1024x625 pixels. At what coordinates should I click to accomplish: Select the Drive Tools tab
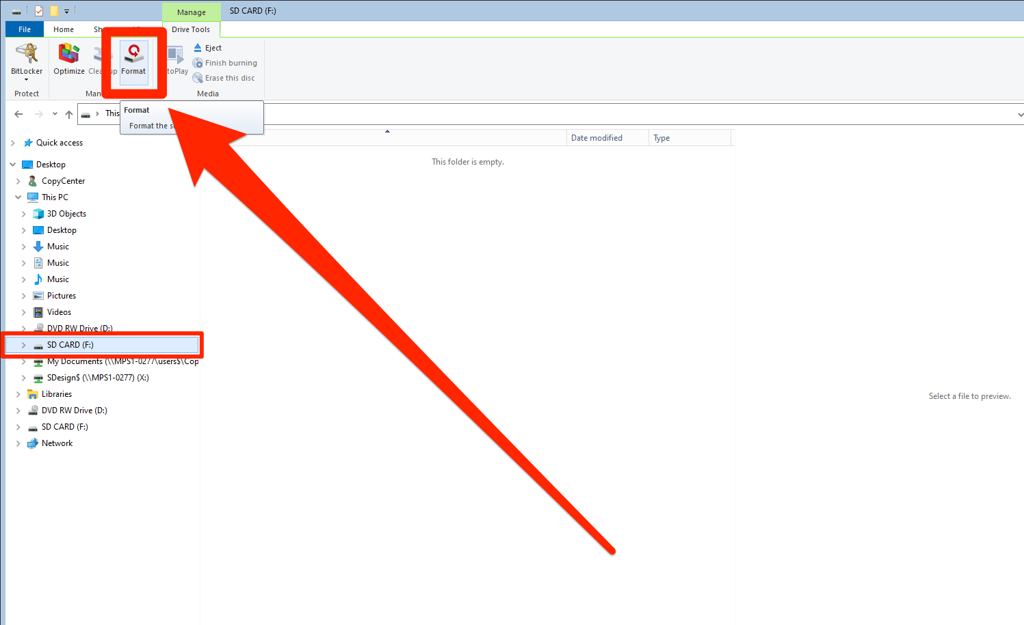(191, 29)
